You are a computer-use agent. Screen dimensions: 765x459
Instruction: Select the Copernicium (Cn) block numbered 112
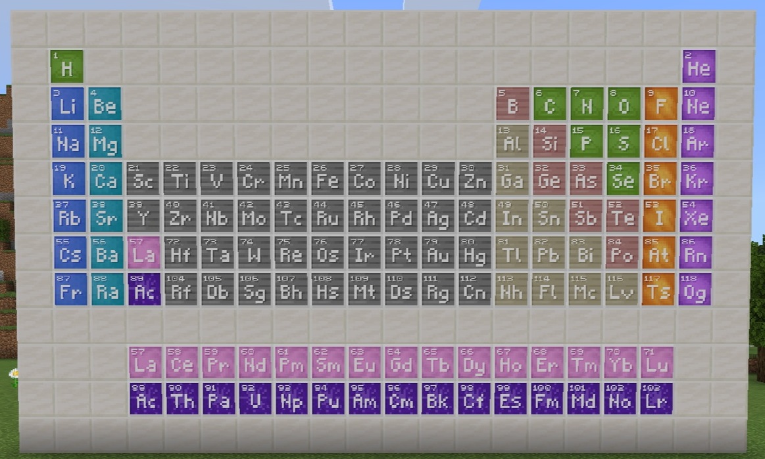coord(475,290)
